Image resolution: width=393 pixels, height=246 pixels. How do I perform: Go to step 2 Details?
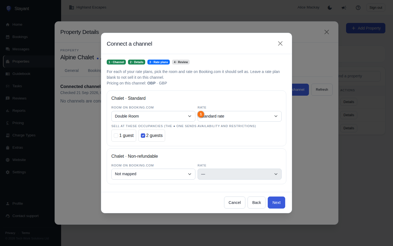coord(136,62)
